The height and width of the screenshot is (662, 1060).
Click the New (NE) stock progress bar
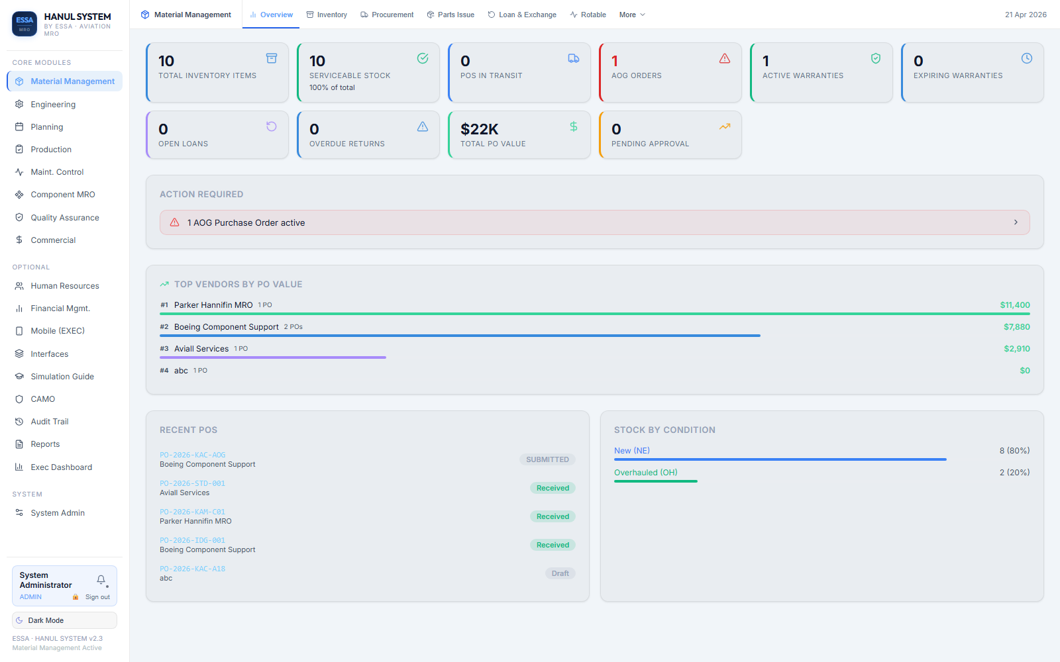coord(780,459)
